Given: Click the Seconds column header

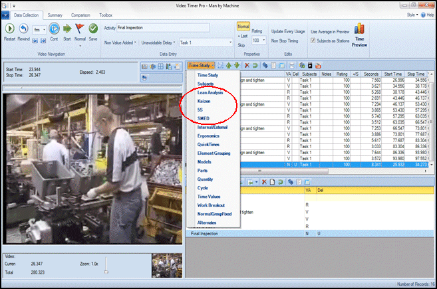Looking at the screenshot, I should [371, 74].
